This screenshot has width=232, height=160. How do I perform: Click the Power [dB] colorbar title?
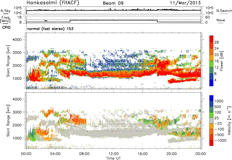coord(221,61)
